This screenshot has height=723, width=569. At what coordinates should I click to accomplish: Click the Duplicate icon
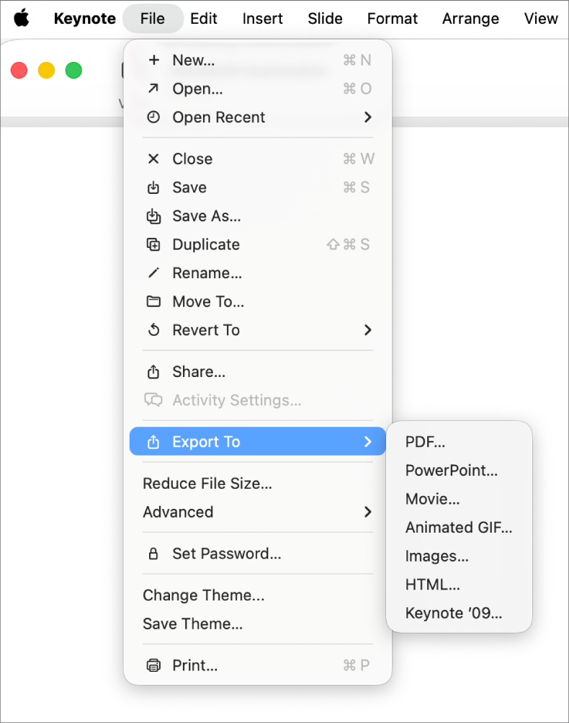tap(153, 244)
